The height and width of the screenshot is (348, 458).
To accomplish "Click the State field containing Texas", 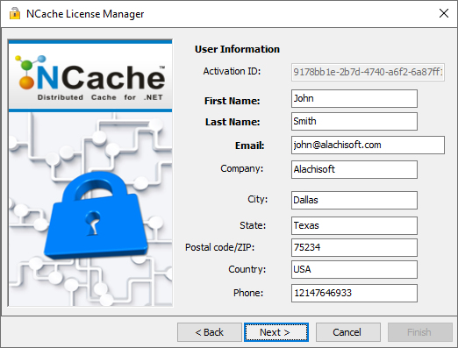I will 354,225.
